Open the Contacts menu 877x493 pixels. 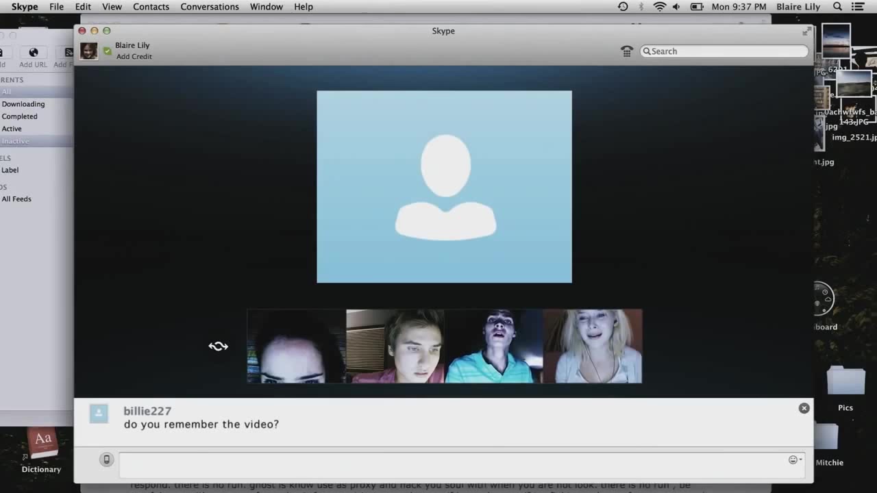click(x=151, y=7)
